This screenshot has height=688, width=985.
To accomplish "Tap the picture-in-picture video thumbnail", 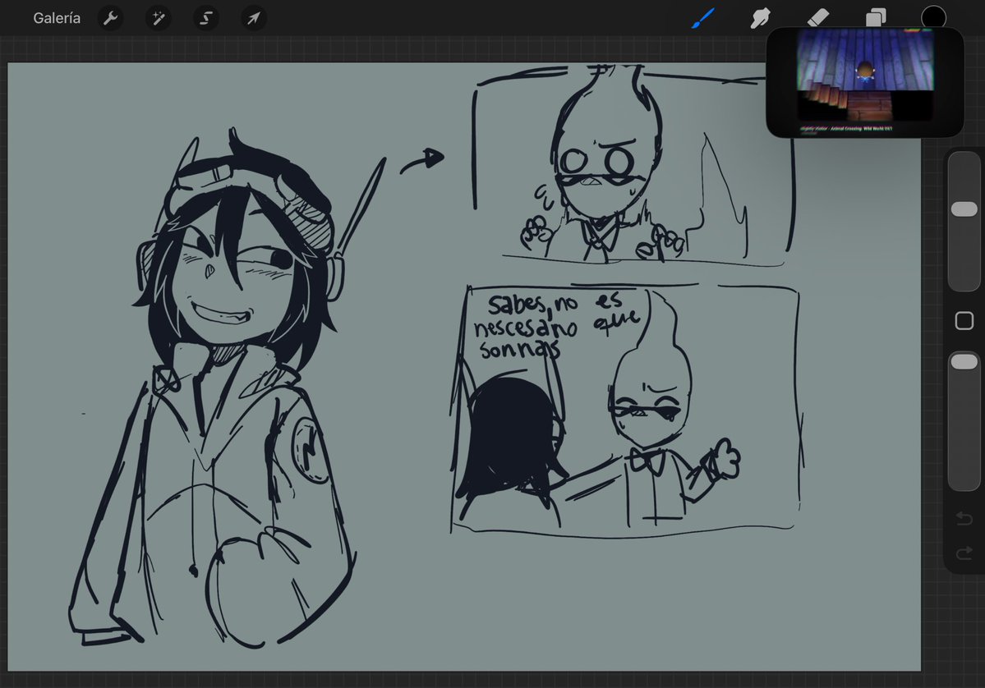I will [x=865, y=81].
